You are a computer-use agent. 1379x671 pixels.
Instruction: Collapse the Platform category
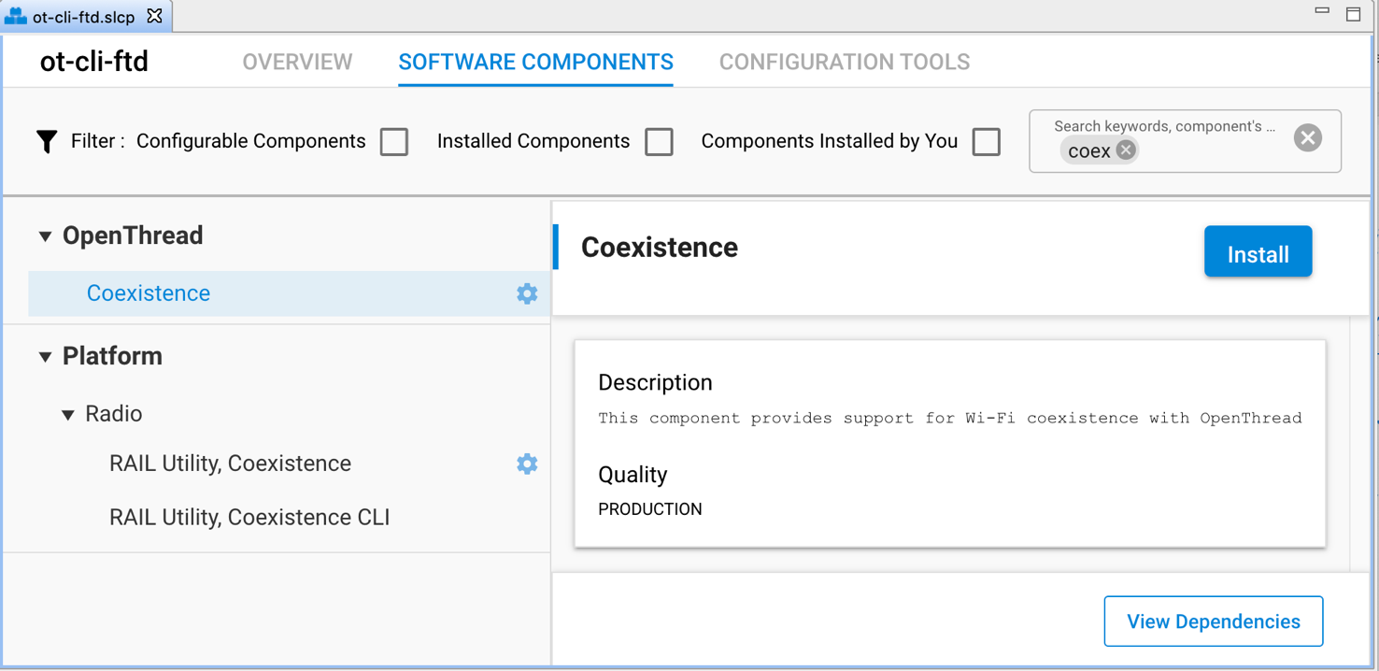click(x=45, y=357)
